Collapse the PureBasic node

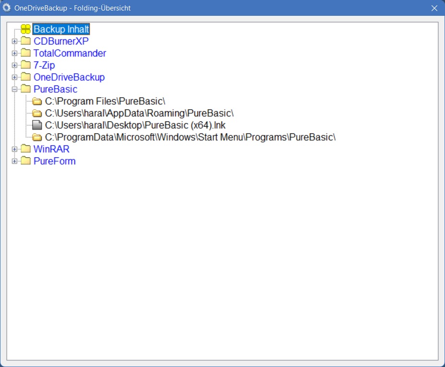(x=14, y=89)
